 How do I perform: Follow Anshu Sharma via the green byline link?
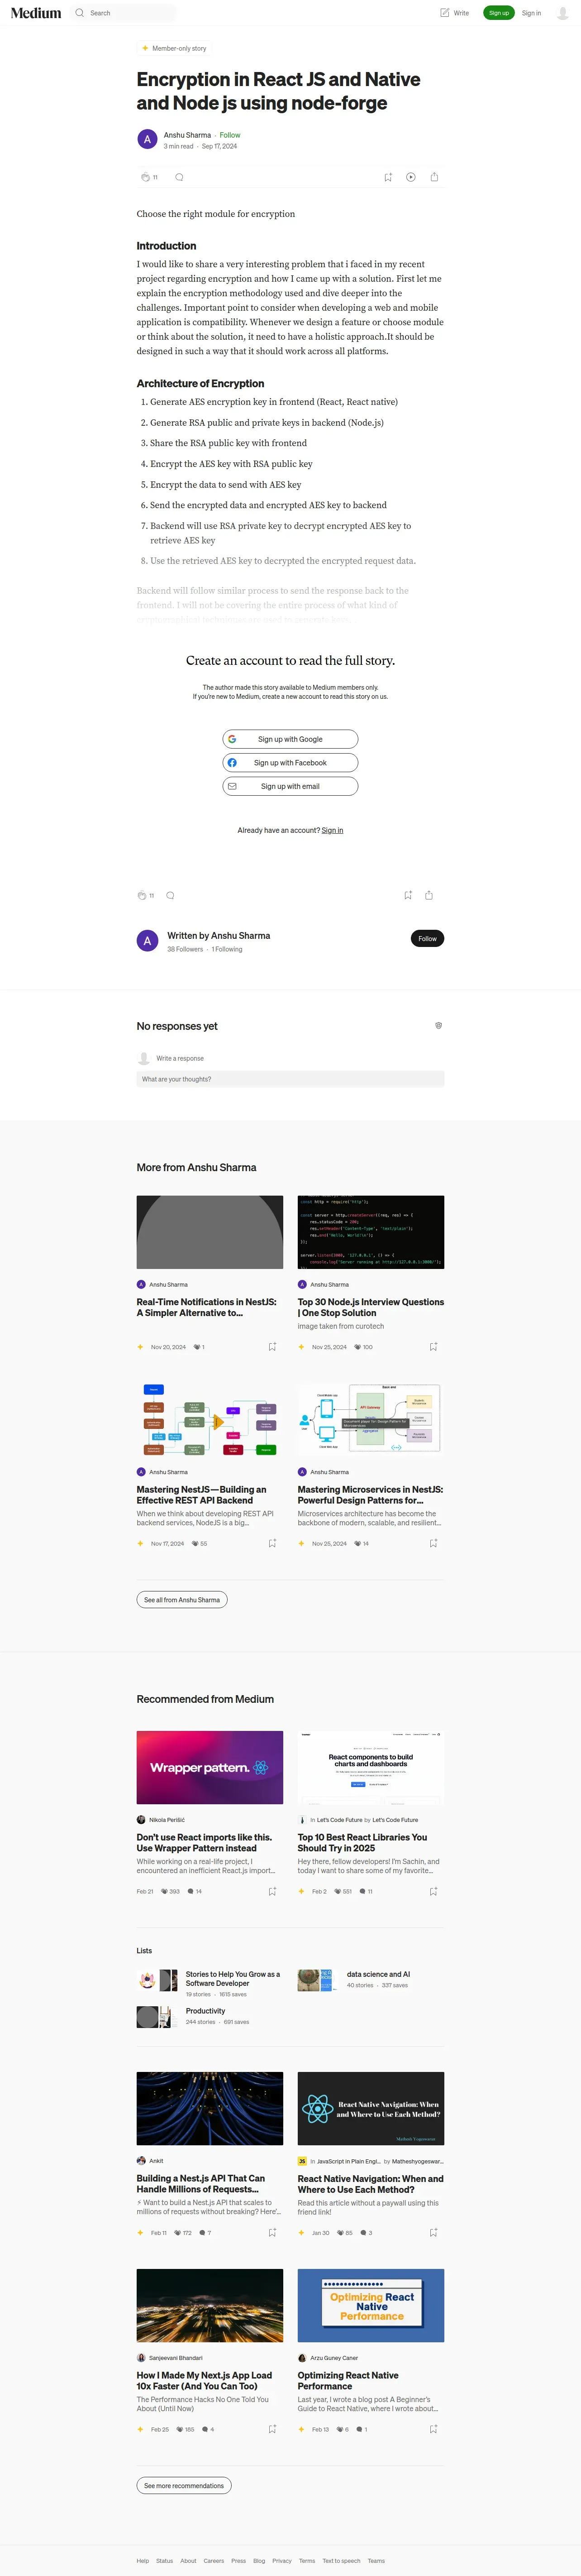pos(229,135)
